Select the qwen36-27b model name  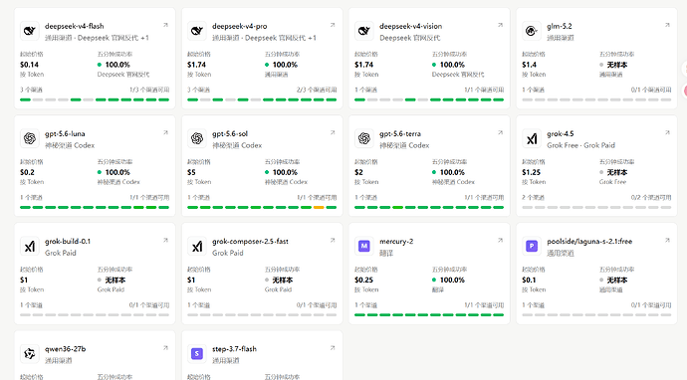66,349
